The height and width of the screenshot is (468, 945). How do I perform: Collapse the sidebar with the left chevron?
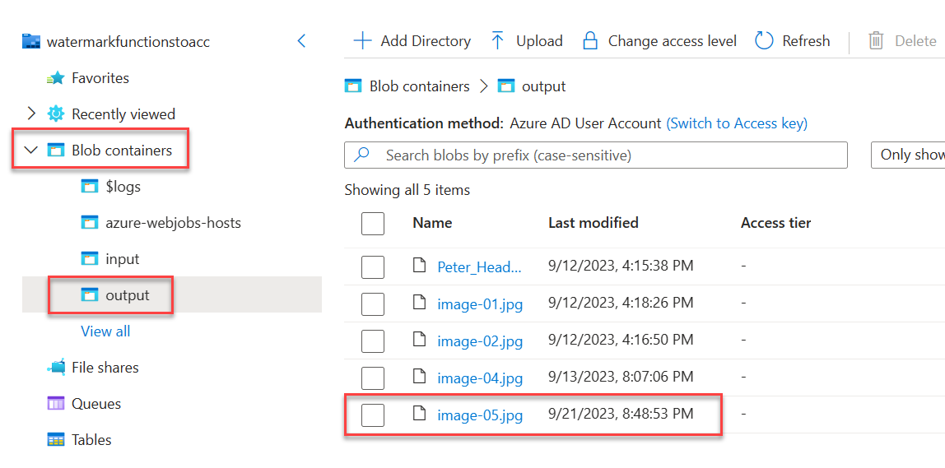pyautogui.click(x=302, y=42)
